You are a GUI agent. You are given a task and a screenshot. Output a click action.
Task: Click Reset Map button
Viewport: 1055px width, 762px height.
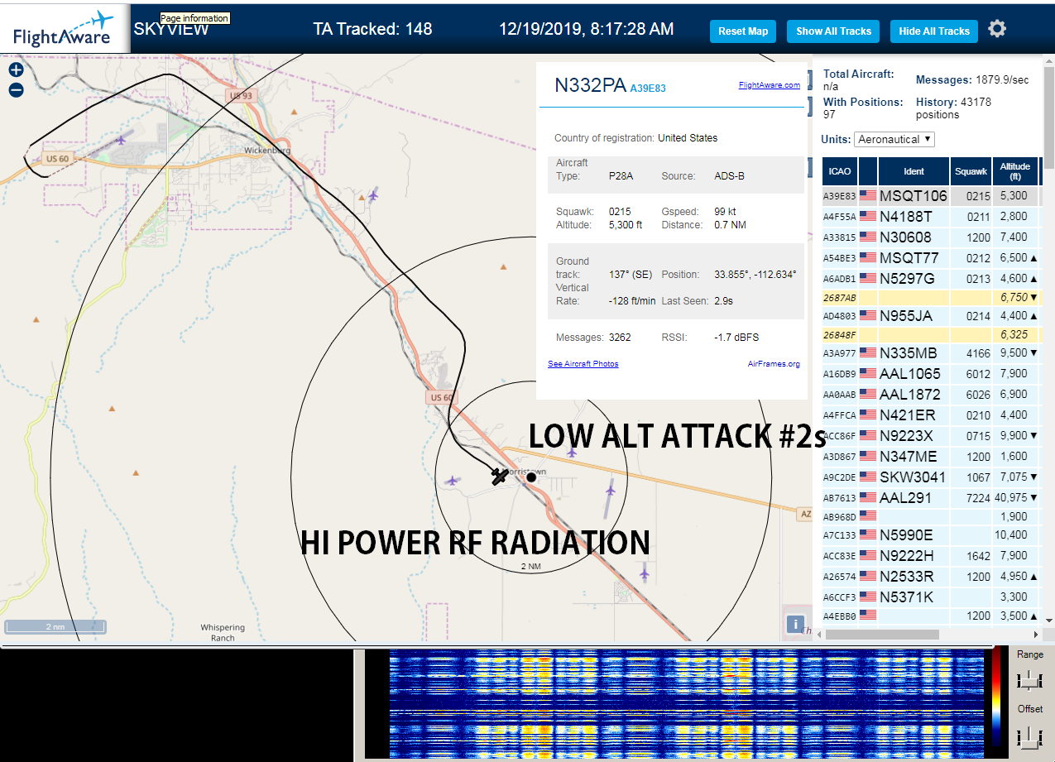point(743,31)
